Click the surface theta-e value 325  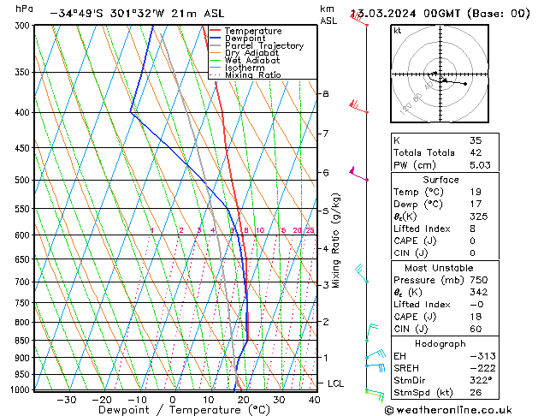coord(479,217)
